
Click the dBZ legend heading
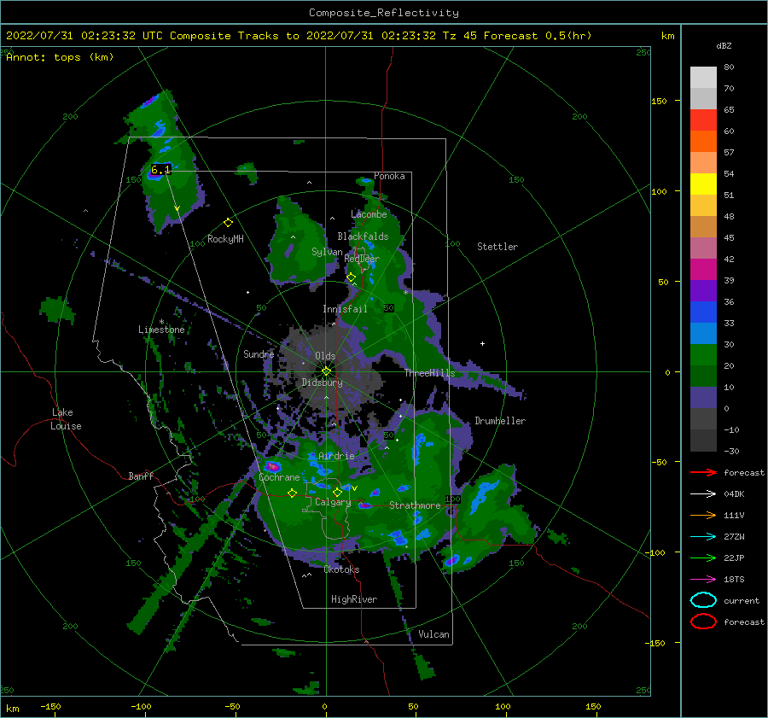point(724,46)
